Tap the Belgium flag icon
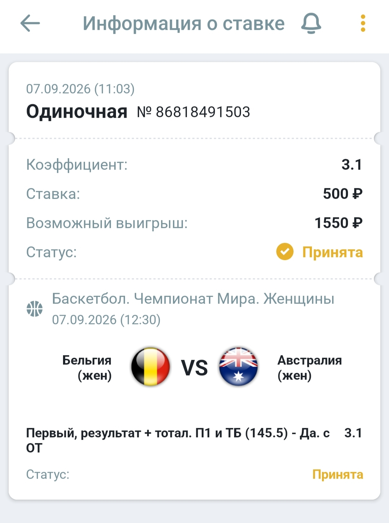Screen dimensions: 389x523 click(151, 367)
